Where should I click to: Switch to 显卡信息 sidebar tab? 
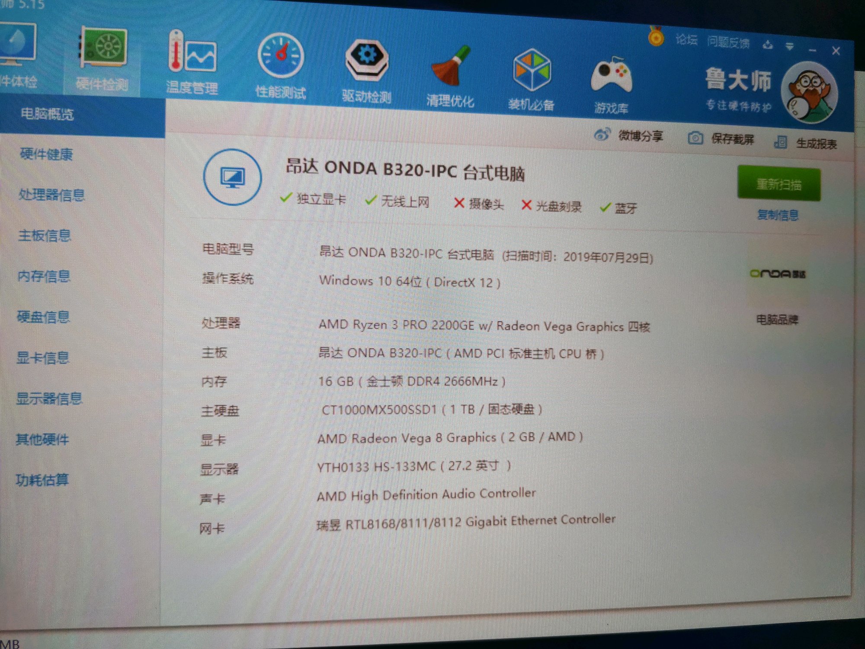[43, 358]
